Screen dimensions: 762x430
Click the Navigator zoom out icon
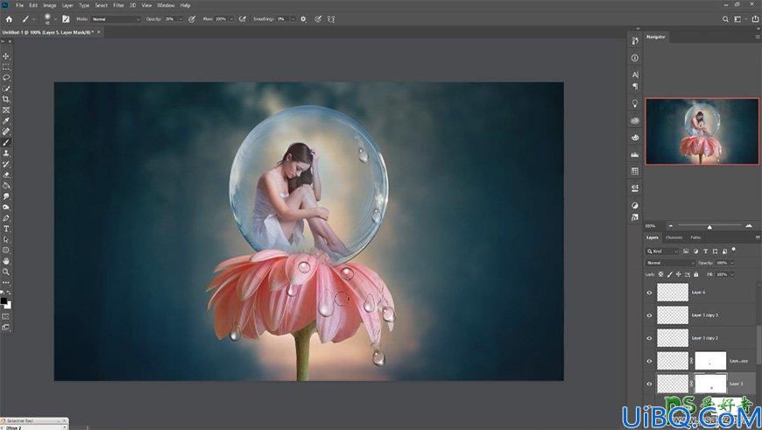coord(671,226)
